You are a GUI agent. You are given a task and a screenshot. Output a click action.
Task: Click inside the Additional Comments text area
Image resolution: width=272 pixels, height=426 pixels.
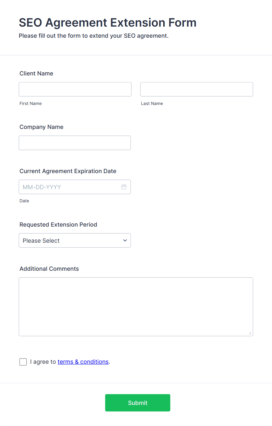point(136,307)
